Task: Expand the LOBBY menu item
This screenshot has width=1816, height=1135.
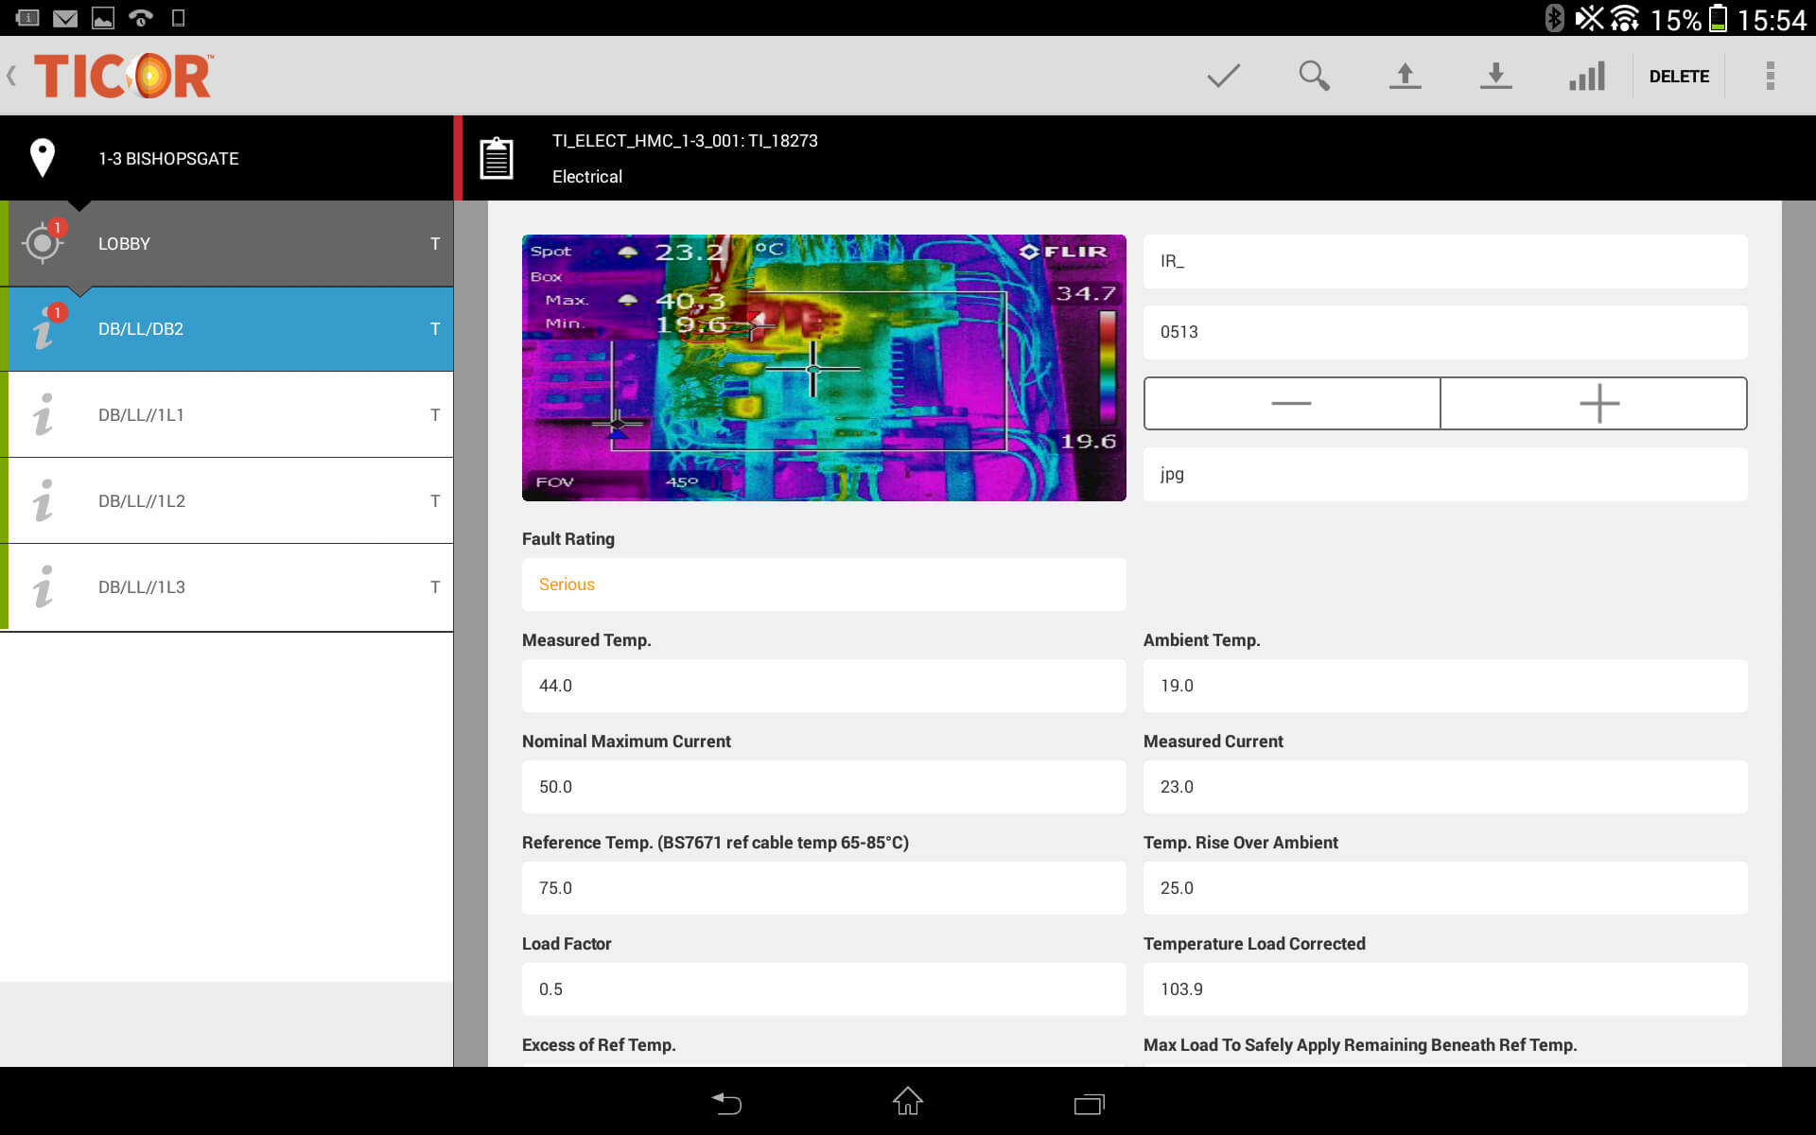Action: coord(230,243)
